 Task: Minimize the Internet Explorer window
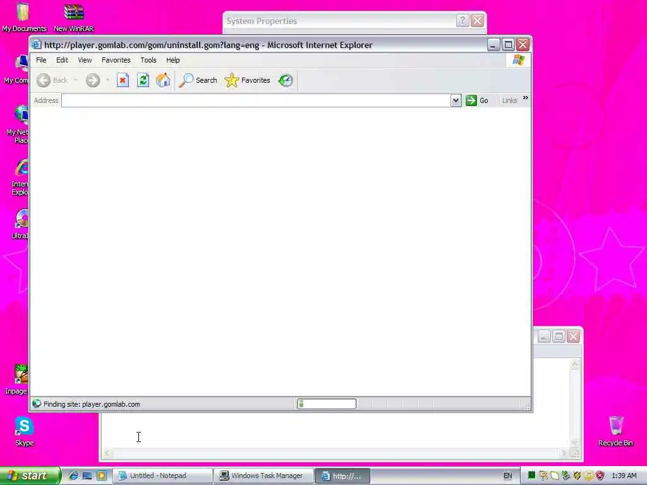click(493, 45)
